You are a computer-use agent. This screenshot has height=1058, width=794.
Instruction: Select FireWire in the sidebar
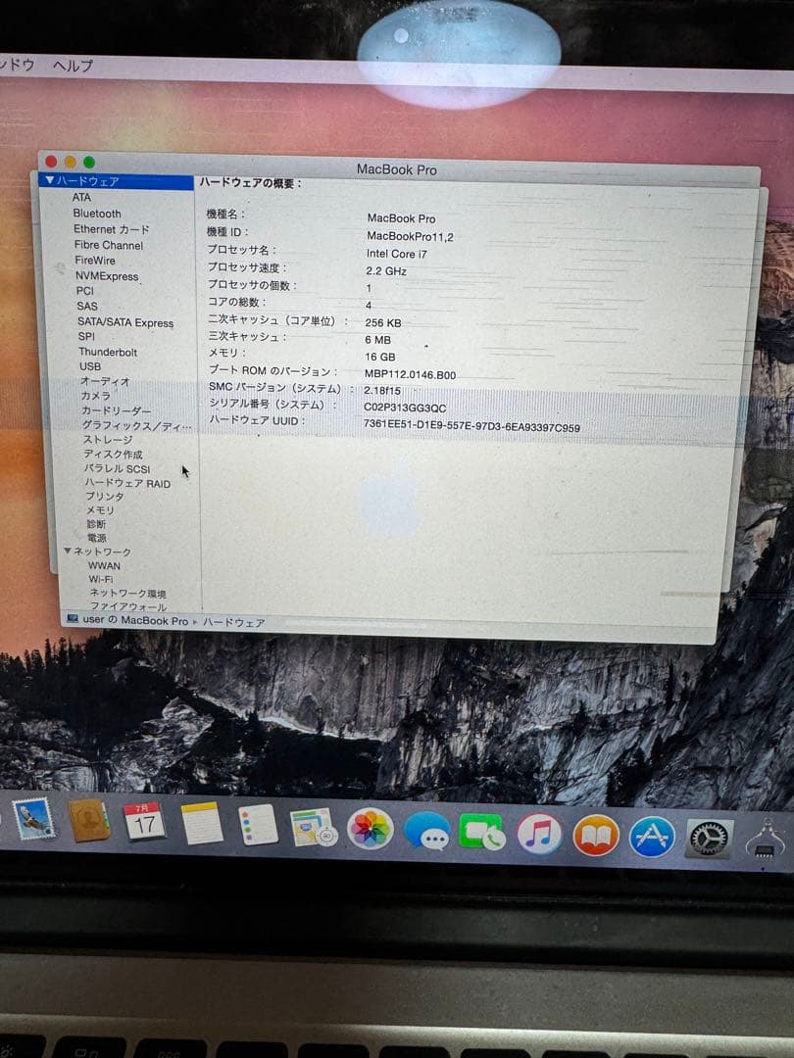point(95,260)
